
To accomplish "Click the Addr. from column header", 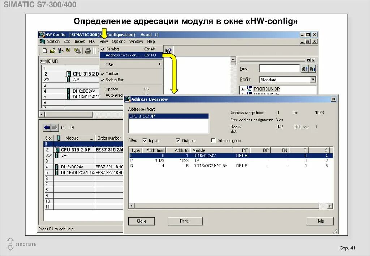I will [154, 150].
